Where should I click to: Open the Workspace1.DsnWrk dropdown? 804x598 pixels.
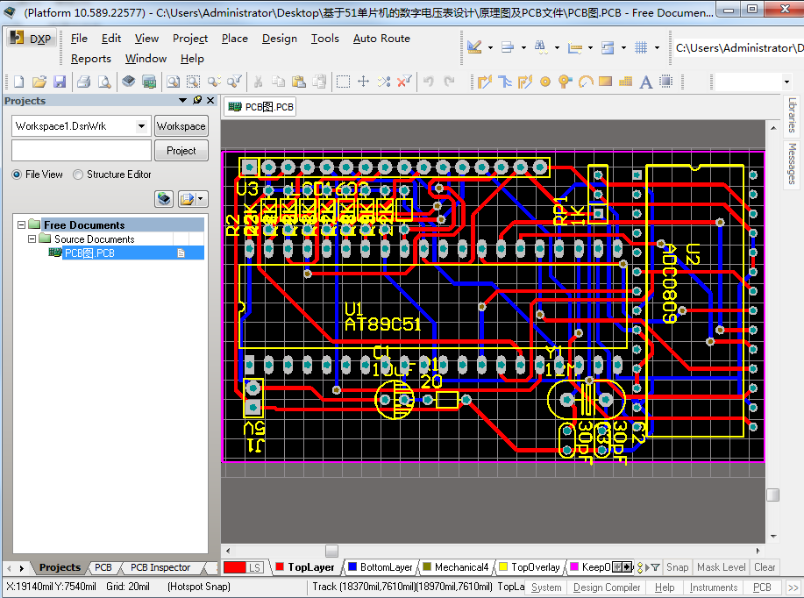click(141, 126)
